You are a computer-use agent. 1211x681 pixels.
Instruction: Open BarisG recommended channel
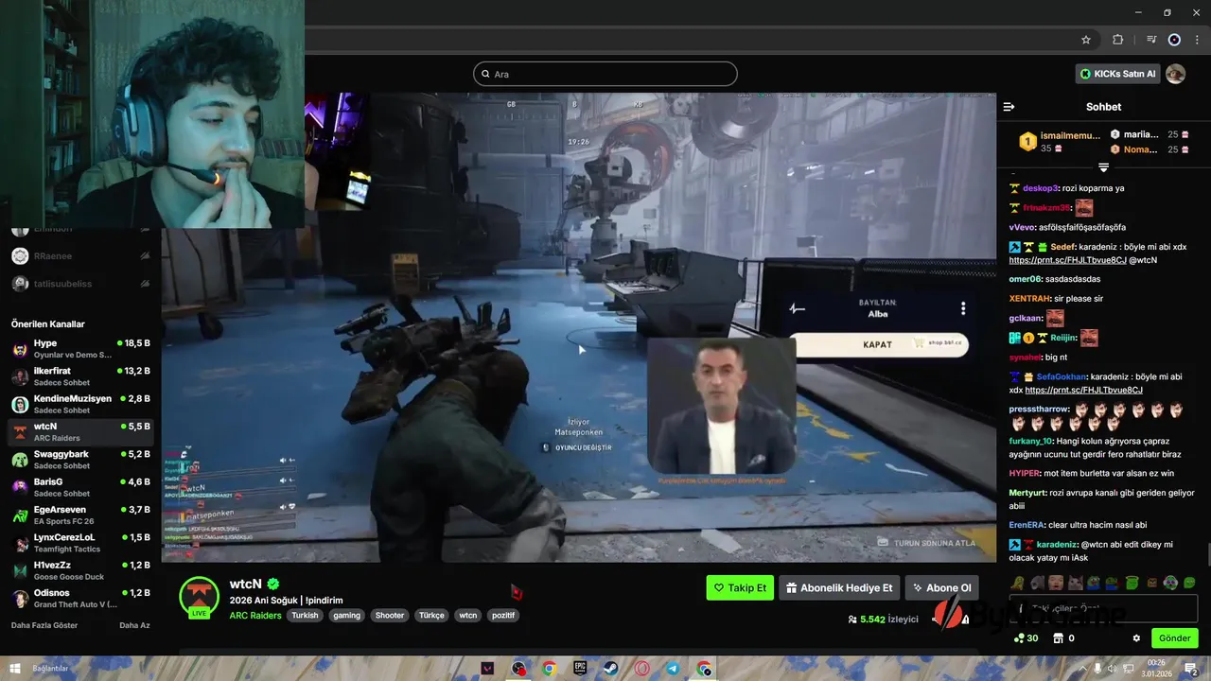tap(80, 487)
